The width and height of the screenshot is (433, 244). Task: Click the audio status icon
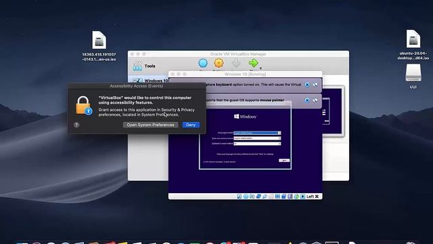point(252,197)
